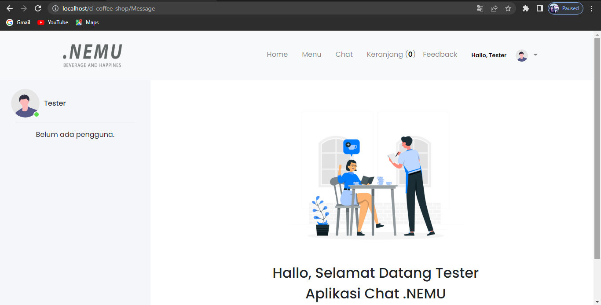
Task: Open the Tester avatar in the chat sidebar
Action: click(x=25, y=103)
